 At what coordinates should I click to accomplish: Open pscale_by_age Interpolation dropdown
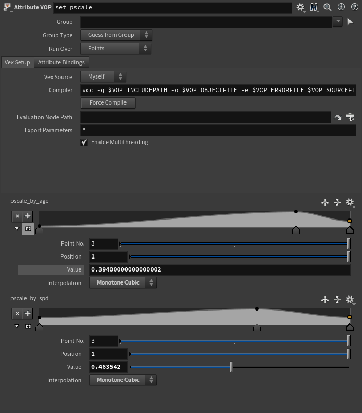(123, 282)
